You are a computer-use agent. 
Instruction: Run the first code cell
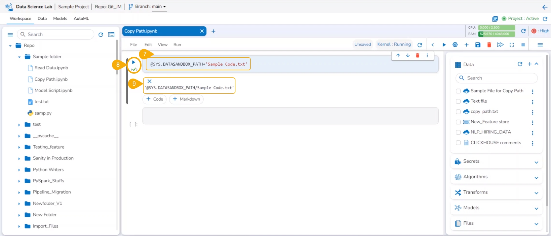[134, 62]
